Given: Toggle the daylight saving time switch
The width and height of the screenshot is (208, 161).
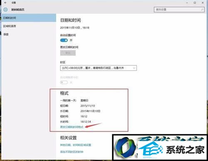Looking at the screenshot, I should tap(64, 82).
